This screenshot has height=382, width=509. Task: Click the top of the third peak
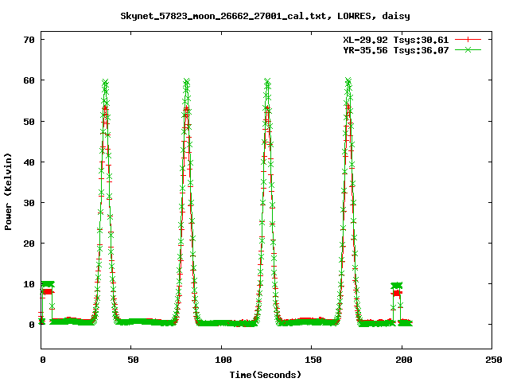(x=267, y=80)
